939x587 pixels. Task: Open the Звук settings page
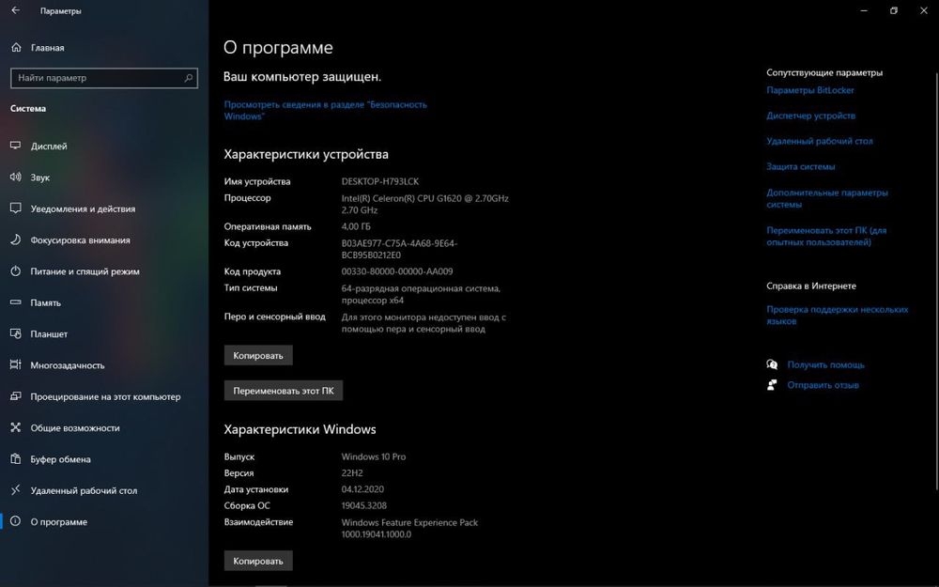click(x=104, y=178)
